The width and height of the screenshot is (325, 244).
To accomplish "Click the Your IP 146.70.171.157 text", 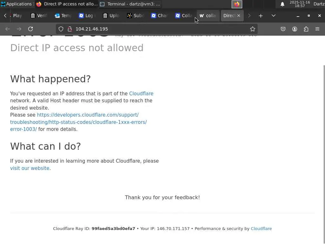I will coord(165,229).
